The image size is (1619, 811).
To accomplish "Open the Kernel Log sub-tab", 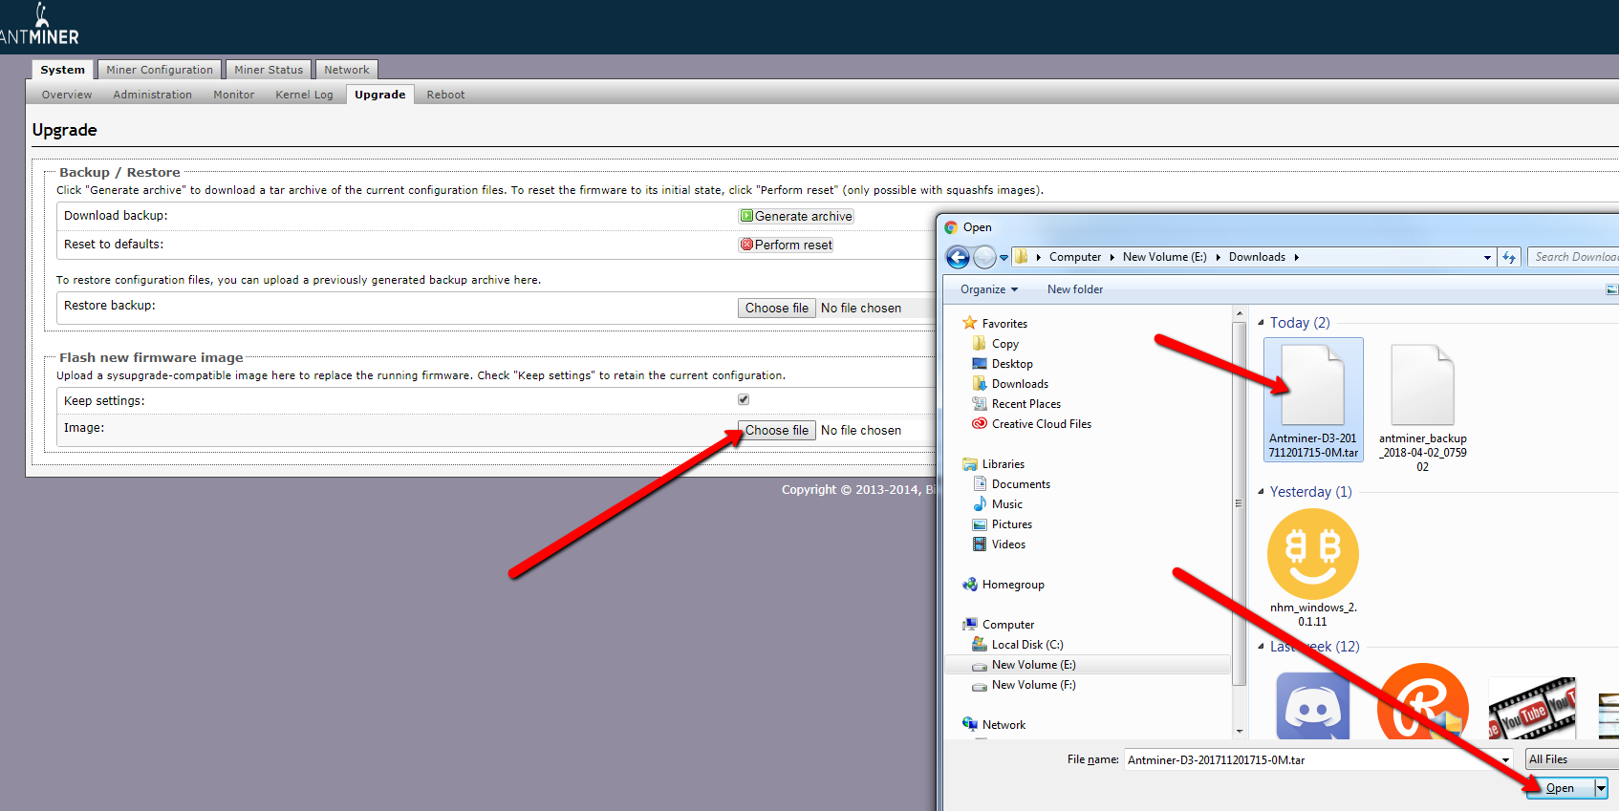I will point(304,95).
